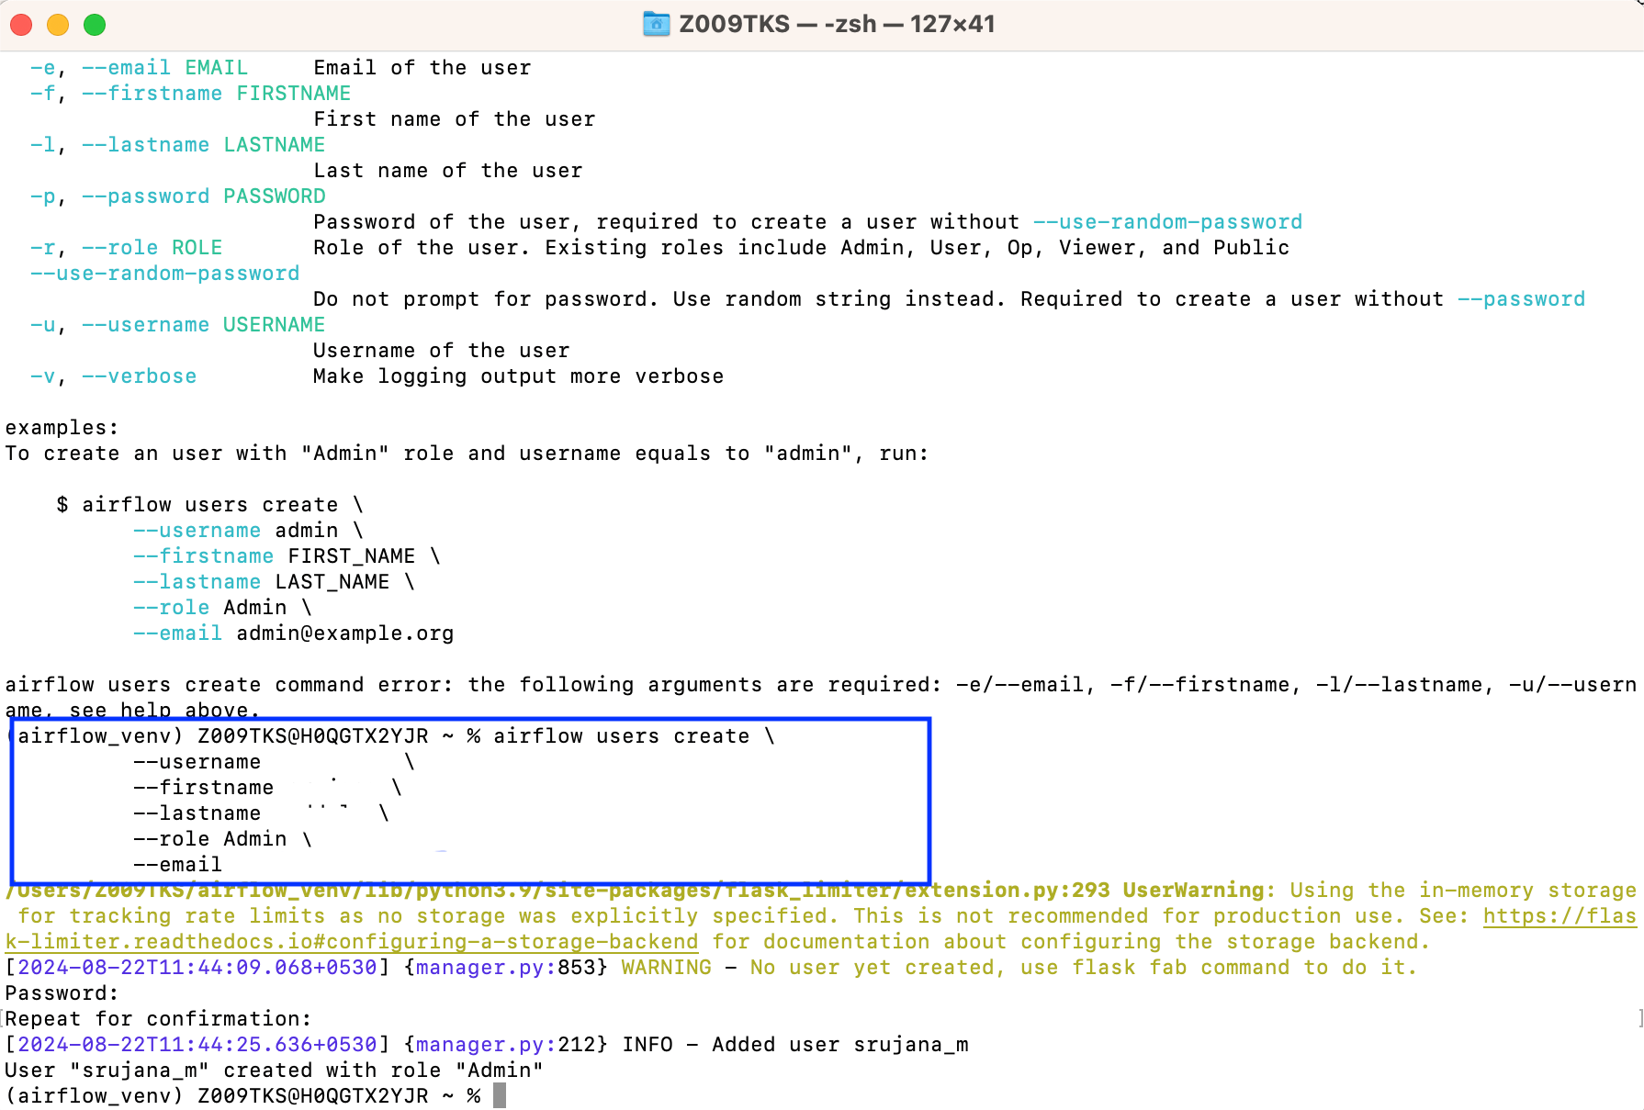Click the '--firstname FIRSTNAME' option text
This screenshot has width=1644, height=1110.
216,94
